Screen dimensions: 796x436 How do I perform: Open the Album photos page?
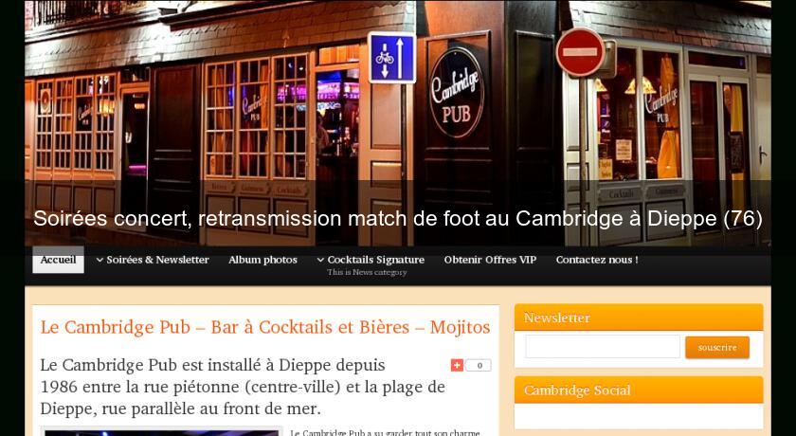(262, 260)
